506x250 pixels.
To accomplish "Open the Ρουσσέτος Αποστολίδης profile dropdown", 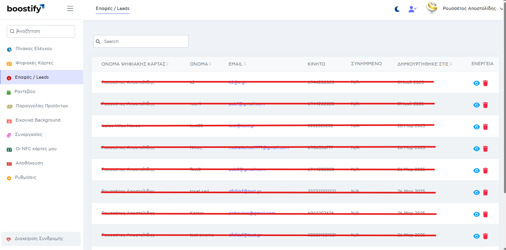I will point(469,9).
